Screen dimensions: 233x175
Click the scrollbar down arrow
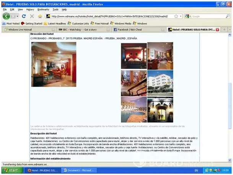(x=230, y=160)
